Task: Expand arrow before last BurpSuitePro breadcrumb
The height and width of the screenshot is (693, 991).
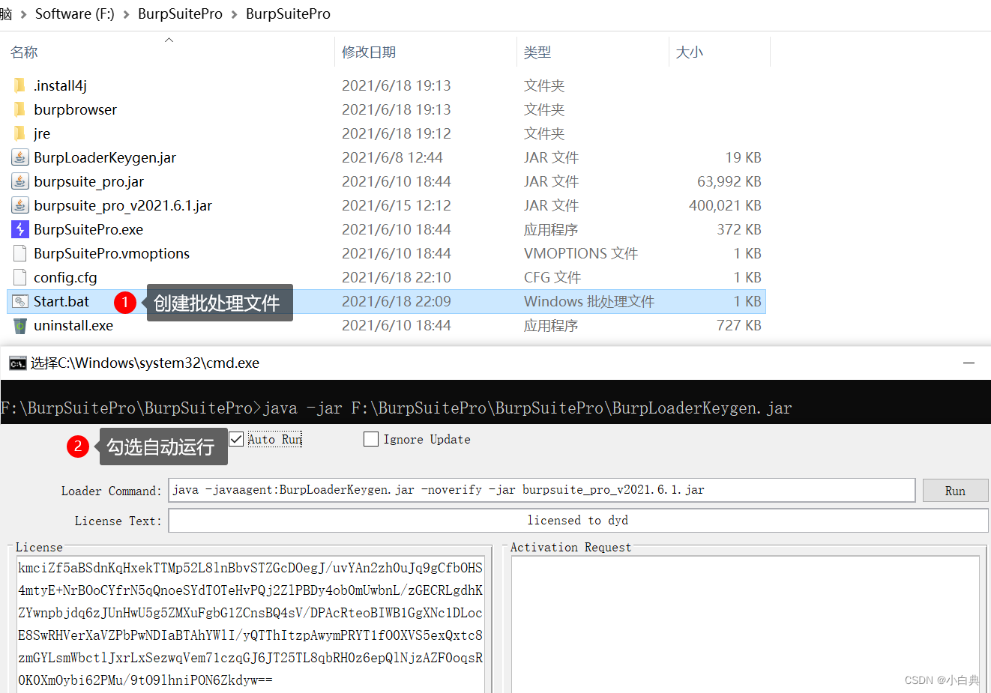Action: pyautogui.click(x=234, y=14)
